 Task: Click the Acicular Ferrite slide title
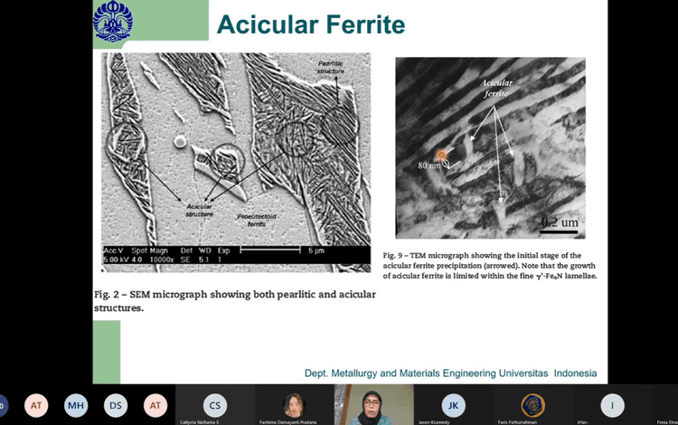[x=311, y=24]
